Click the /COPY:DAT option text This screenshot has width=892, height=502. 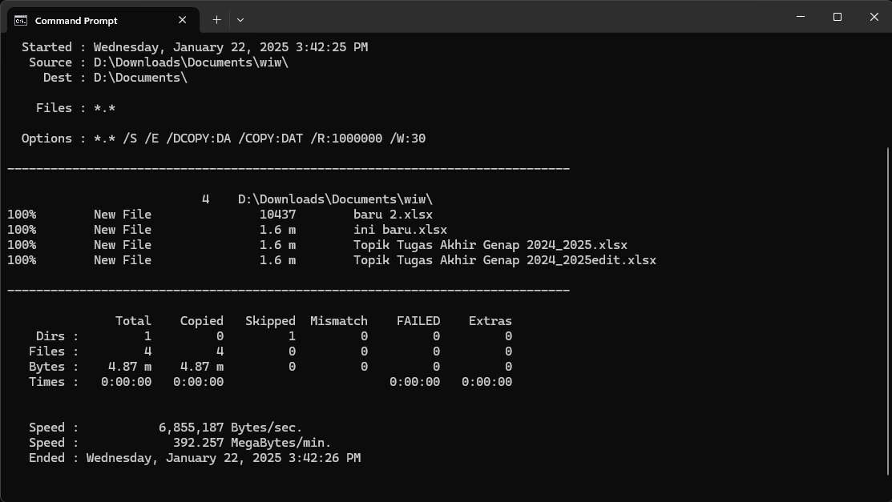click(x=271, y=139)
